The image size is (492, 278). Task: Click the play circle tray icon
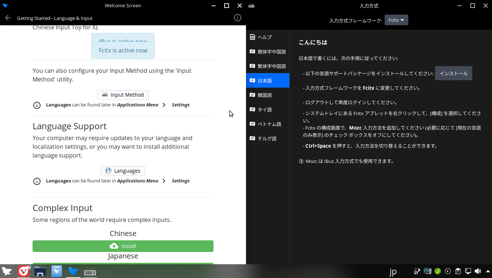(448, 271)
